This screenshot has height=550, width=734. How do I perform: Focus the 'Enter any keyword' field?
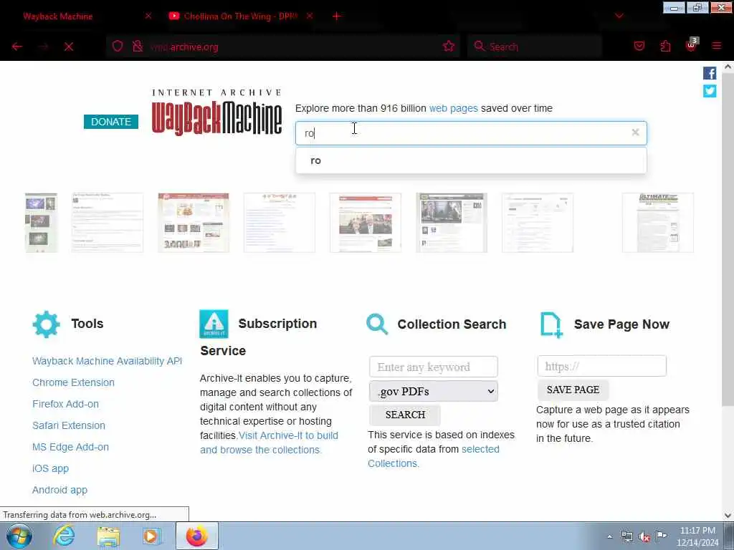[434, 367]
